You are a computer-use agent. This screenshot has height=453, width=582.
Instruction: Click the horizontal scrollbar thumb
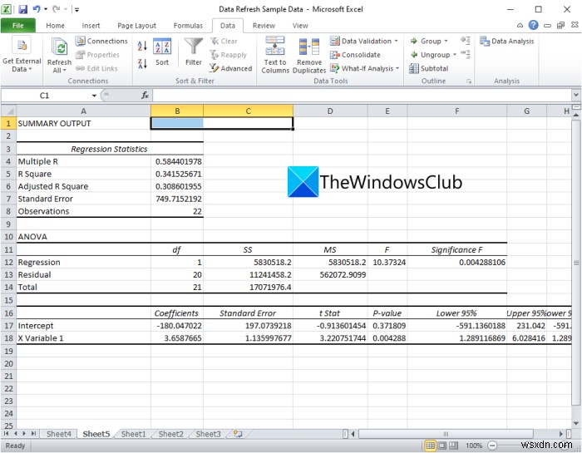pyautogui.click(x=446, y=434)
